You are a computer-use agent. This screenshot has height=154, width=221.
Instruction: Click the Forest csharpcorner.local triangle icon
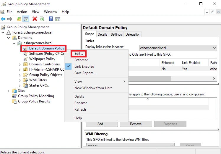coord(9,32)
